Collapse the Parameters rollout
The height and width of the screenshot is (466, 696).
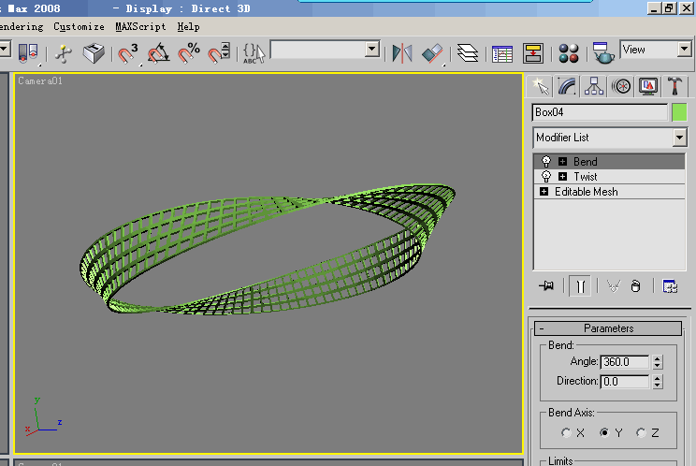(608, 328)
